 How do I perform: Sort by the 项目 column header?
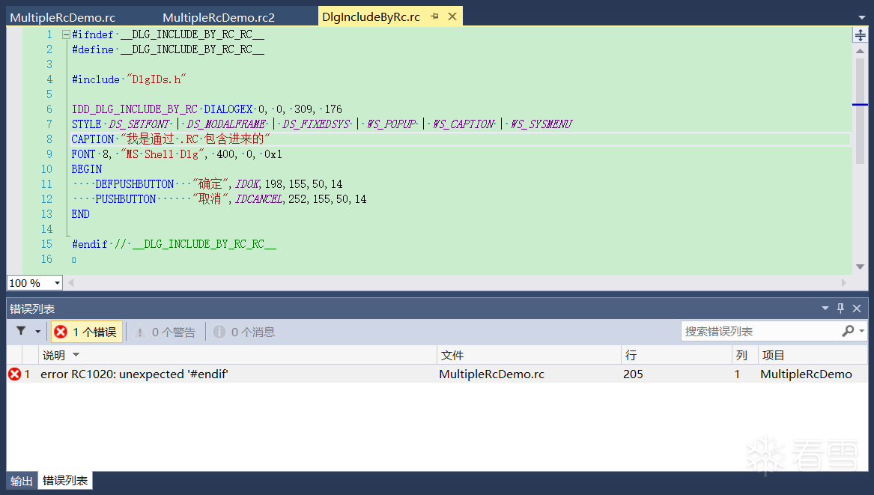813,355
